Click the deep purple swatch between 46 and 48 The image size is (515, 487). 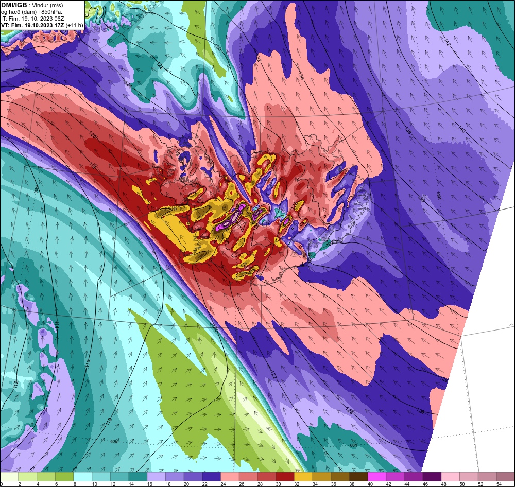432,477
